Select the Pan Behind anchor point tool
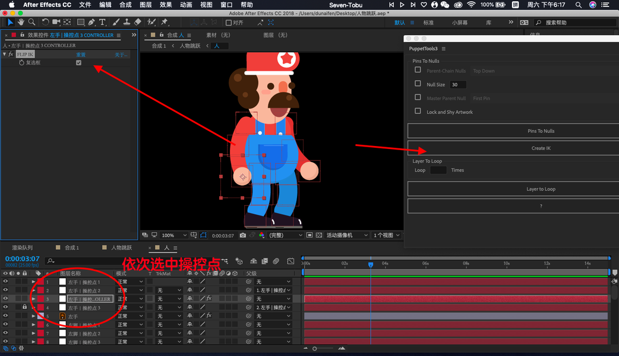The height and width of the screenshot is (356, 619). (x=68, y=23)
